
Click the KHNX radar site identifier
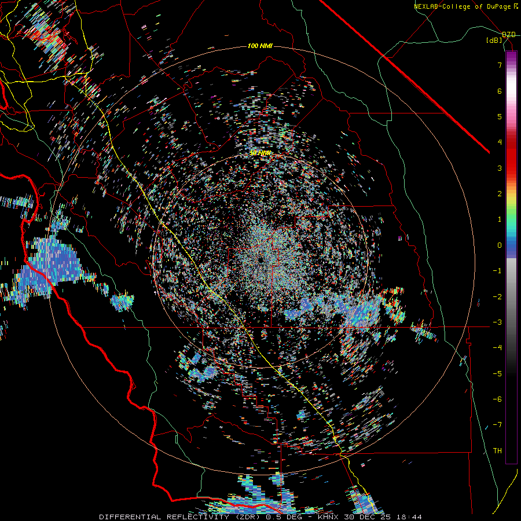tap(329, 517)
